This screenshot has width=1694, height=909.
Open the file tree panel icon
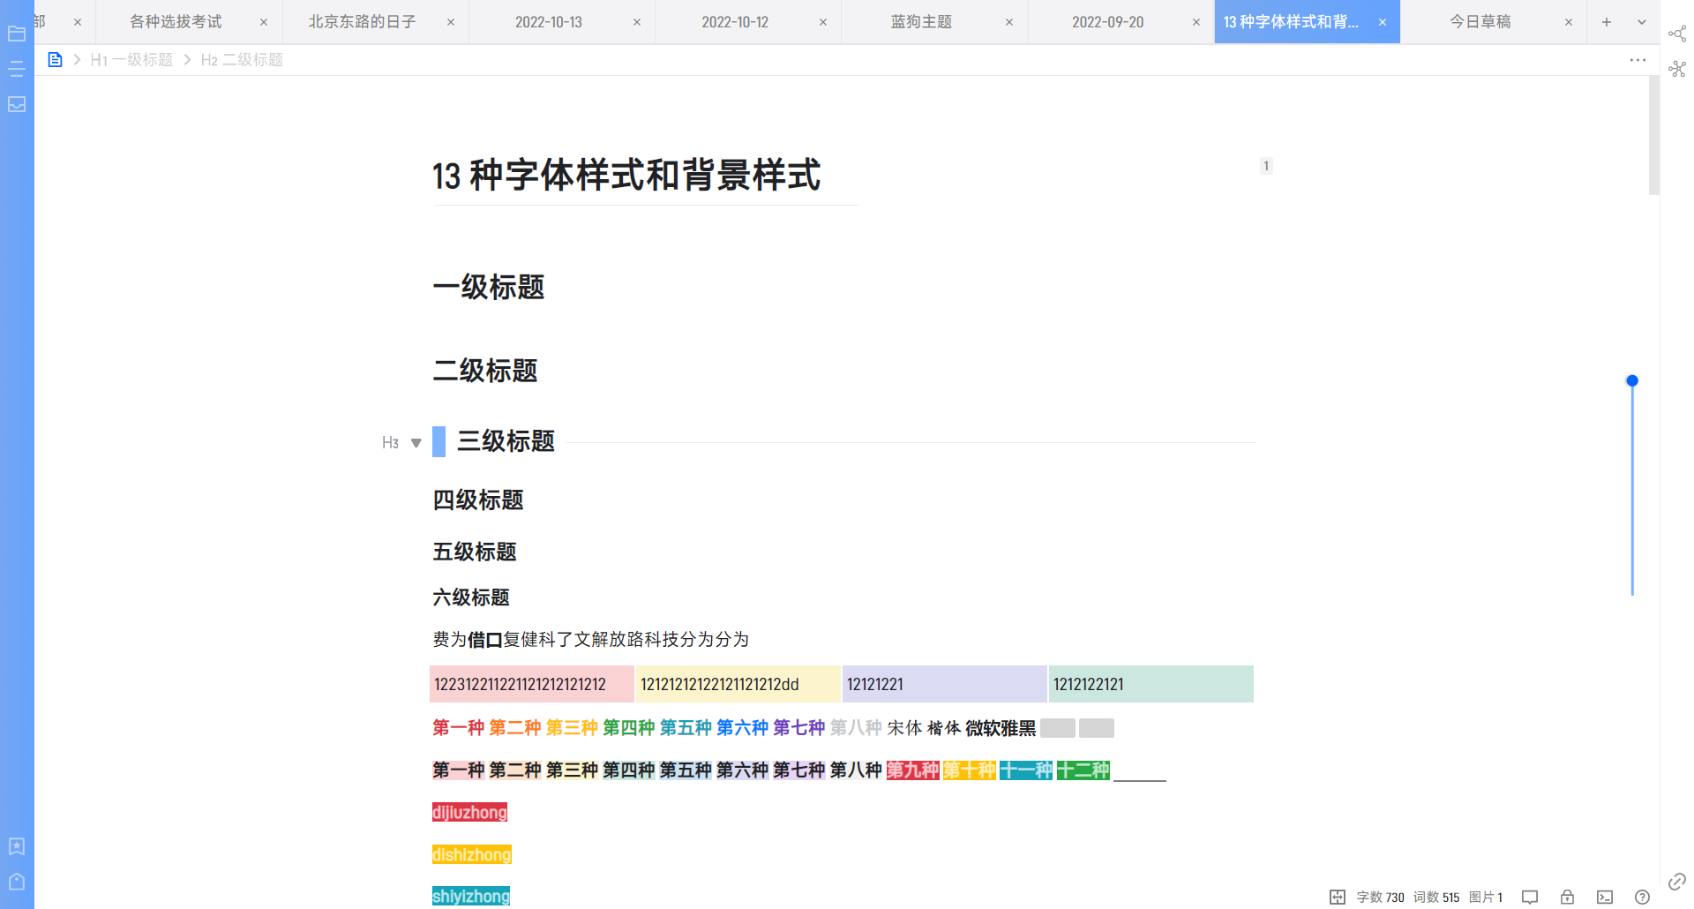click(17, 34)
